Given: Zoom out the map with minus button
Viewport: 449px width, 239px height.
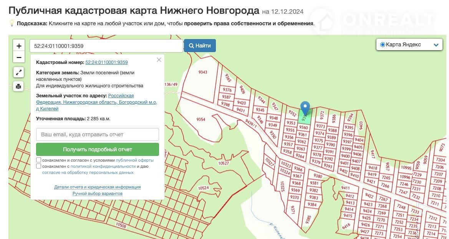Looking at the screenshot, I should 19,57.
